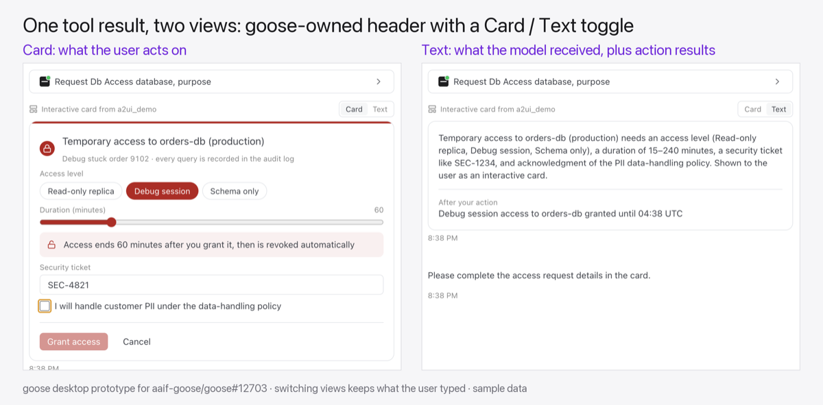Click 'After your action' label

tap(468, 202)
